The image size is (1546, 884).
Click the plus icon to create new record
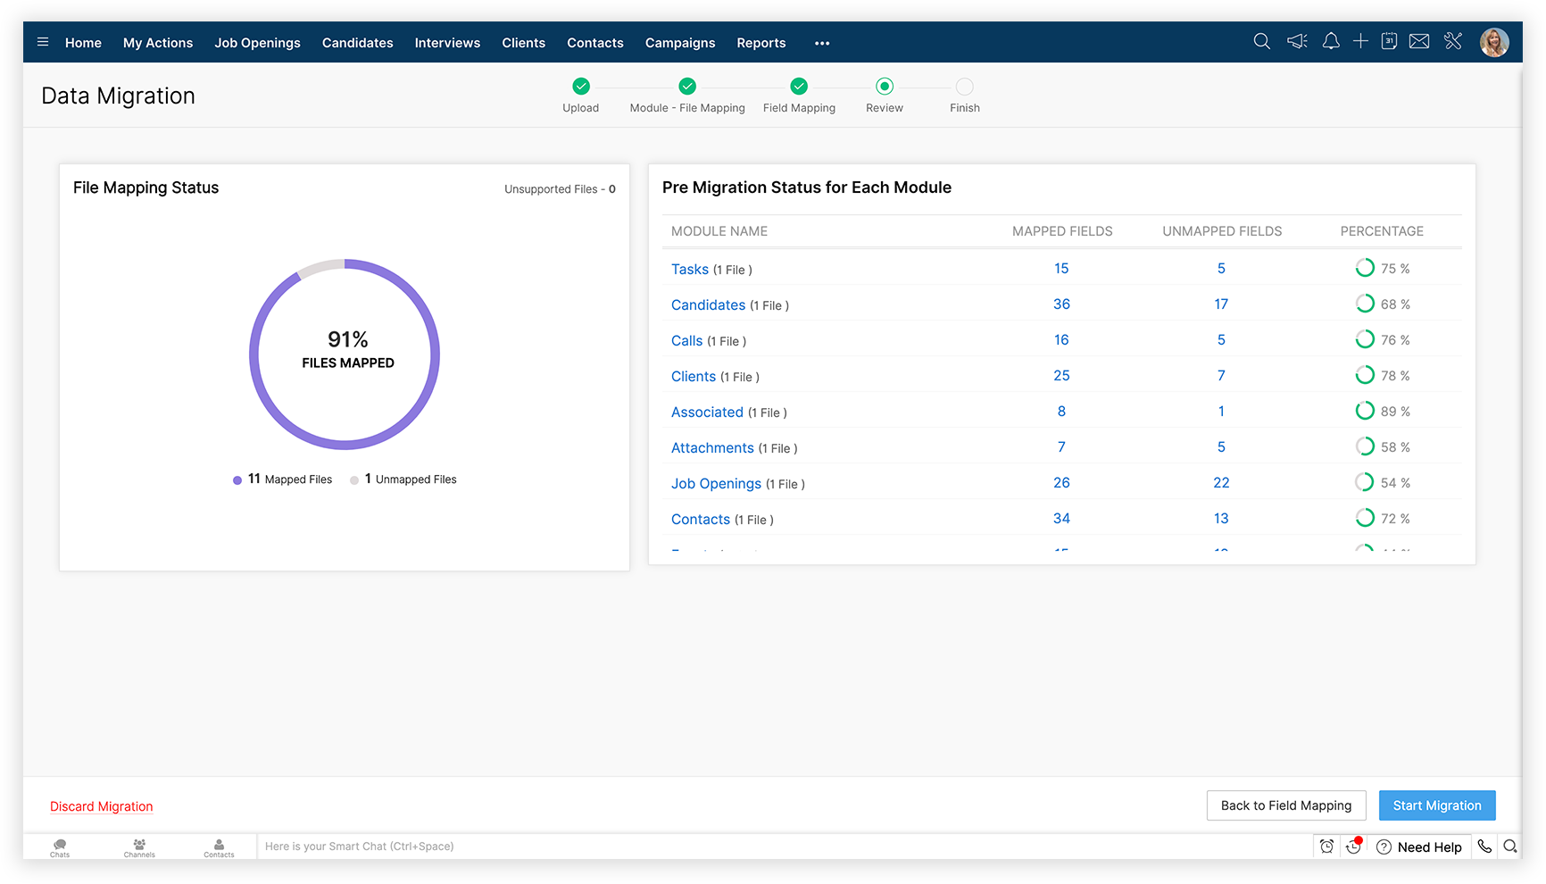1360,42
